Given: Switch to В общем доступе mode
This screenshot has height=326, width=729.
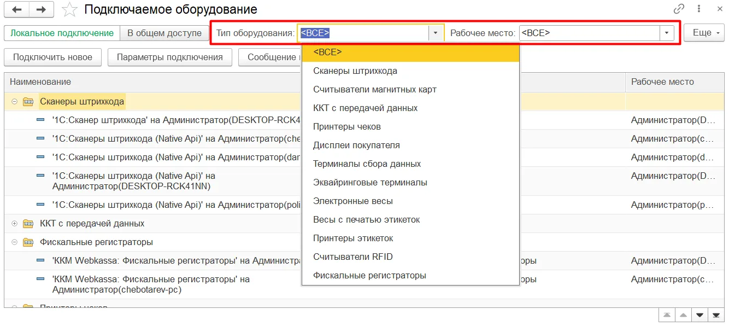Looking at the screenshot, I should [x=164, y=33].
